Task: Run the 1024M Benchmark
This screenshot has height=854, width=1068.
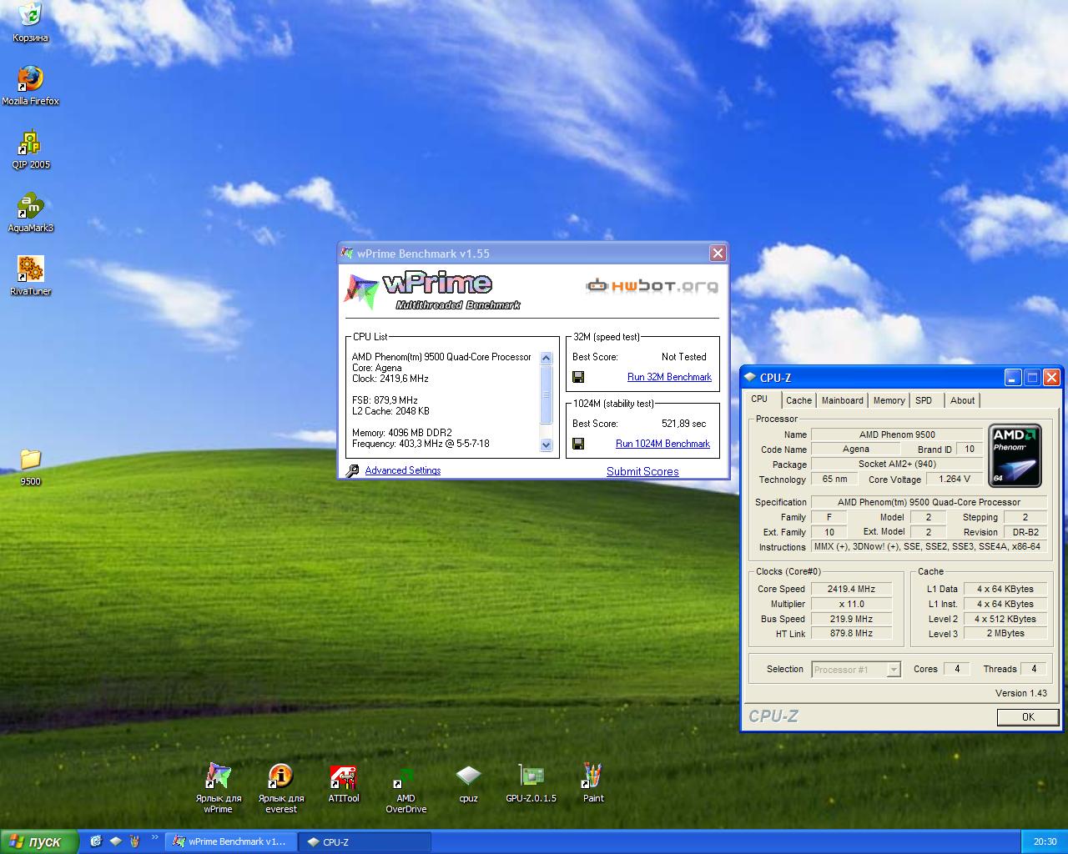Action: coord(662,444)
